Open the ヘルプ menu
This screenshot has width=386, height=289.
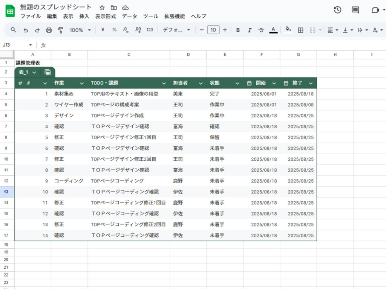[x=198, y=16]
